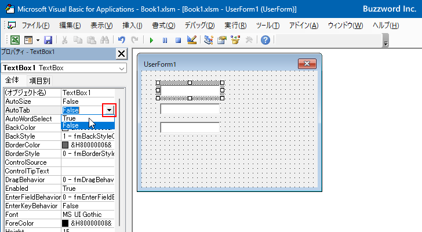Click the Reset stop icon
The image size is (422, 232).
click(x=178, y=41)
